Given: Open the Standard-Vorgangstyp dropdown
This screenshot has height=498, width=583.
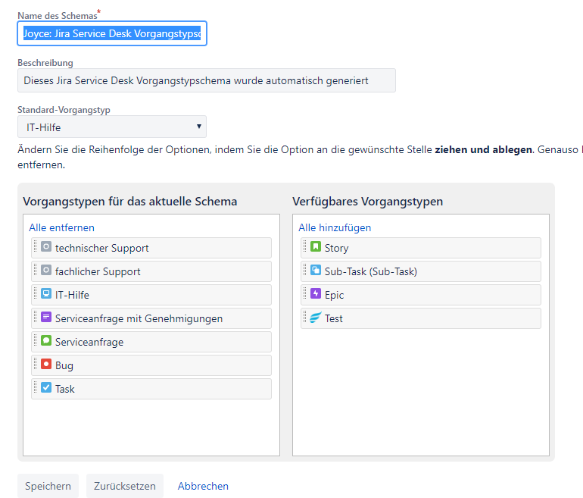Looking at the screenshot, I should click(112, 127).
